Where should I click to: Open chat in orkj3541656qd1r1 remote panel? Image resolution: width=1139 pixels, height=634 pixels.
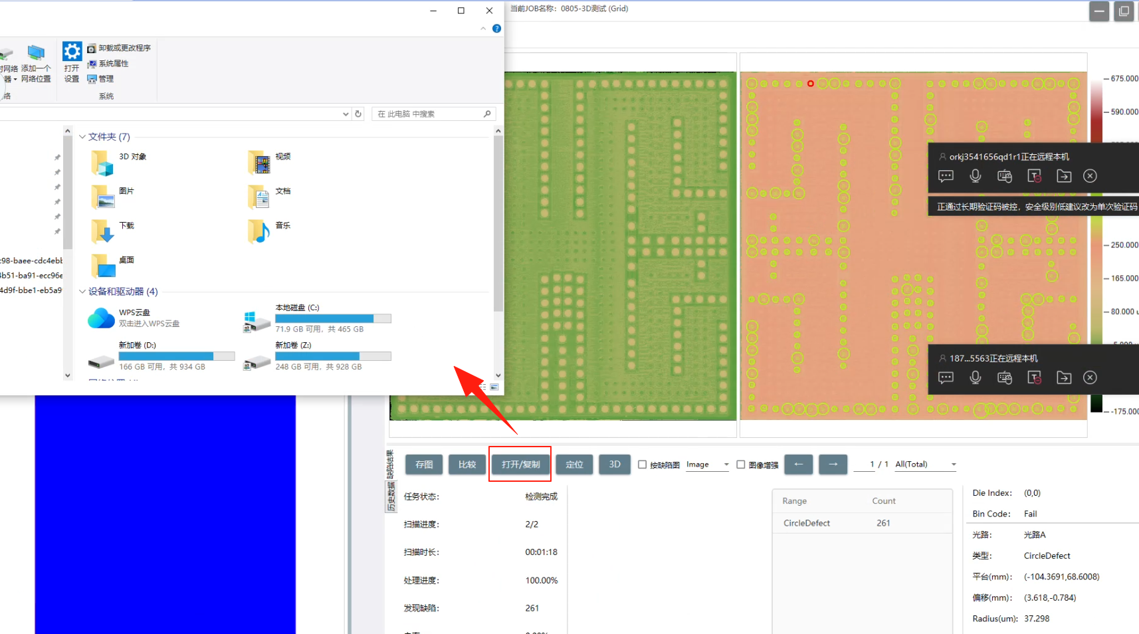tap(946, 176)
